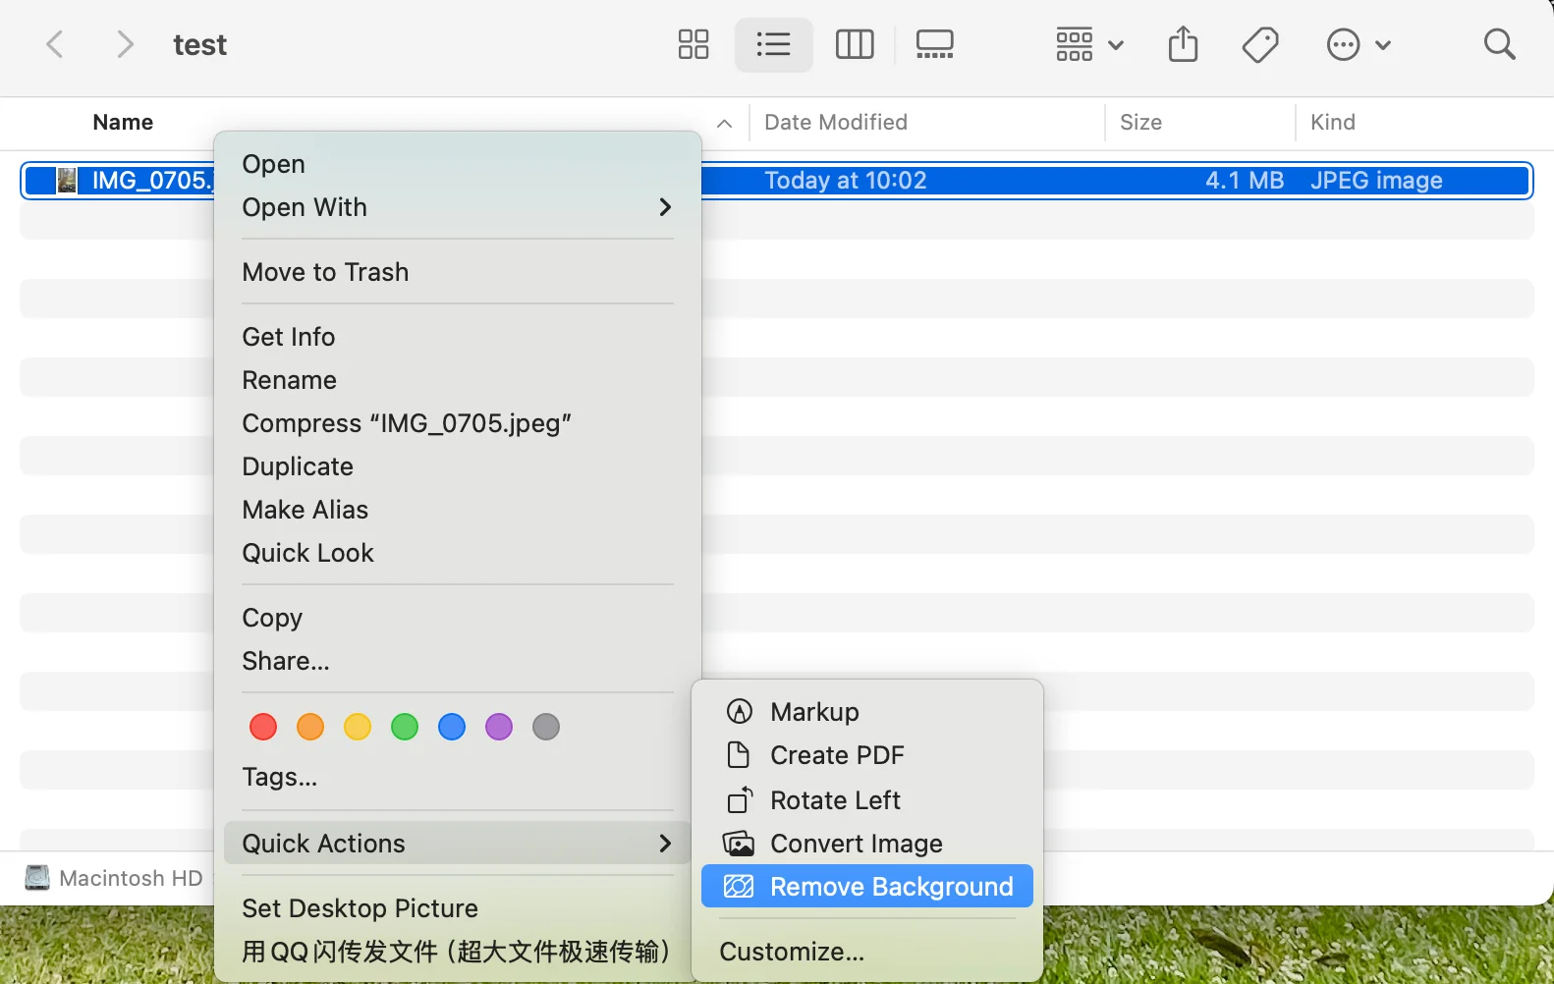Click the "test" folder window title
This screenshot has width=1554, height=984.
[x=199, y=44]
